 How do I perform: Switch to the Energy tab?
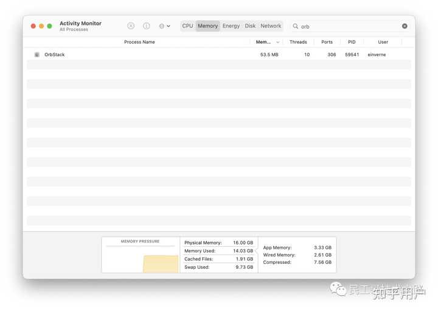tap(231, 26)
